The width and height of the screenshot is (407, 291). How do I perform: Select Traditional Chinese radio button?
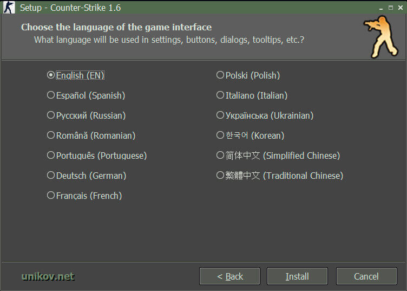[x=220, y=176]
